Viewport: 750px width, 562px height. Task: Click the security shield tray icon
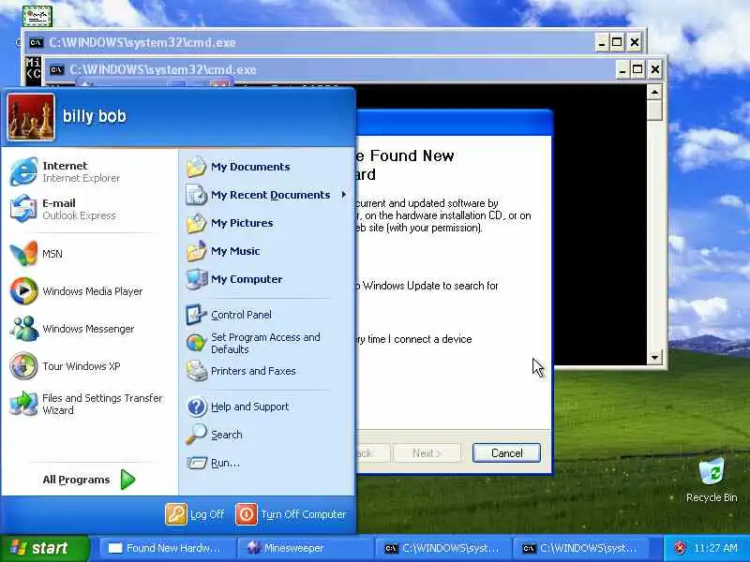coord(680,548)
